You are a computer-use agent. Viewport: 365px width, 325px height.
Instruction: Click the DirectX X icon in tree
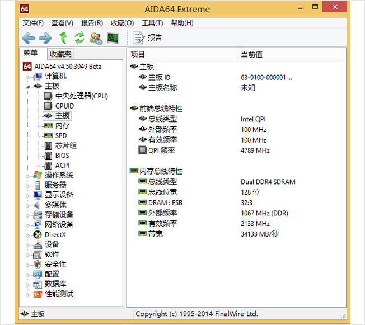(x=38, y=235)
